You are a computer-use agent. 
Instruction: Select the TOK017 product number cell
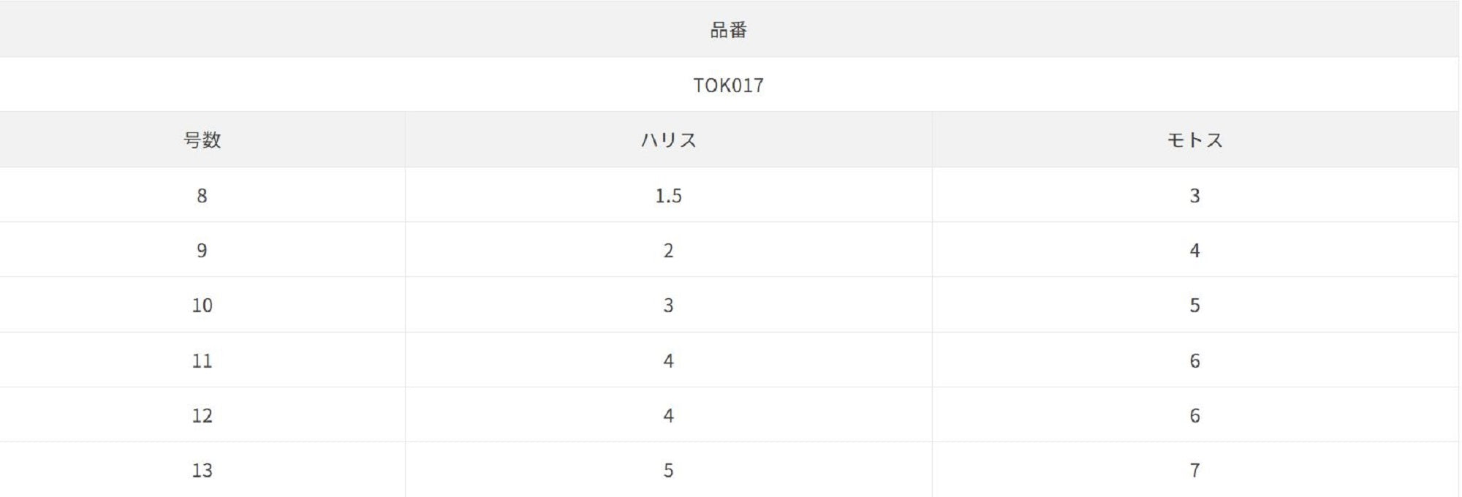tap(728, 86)
